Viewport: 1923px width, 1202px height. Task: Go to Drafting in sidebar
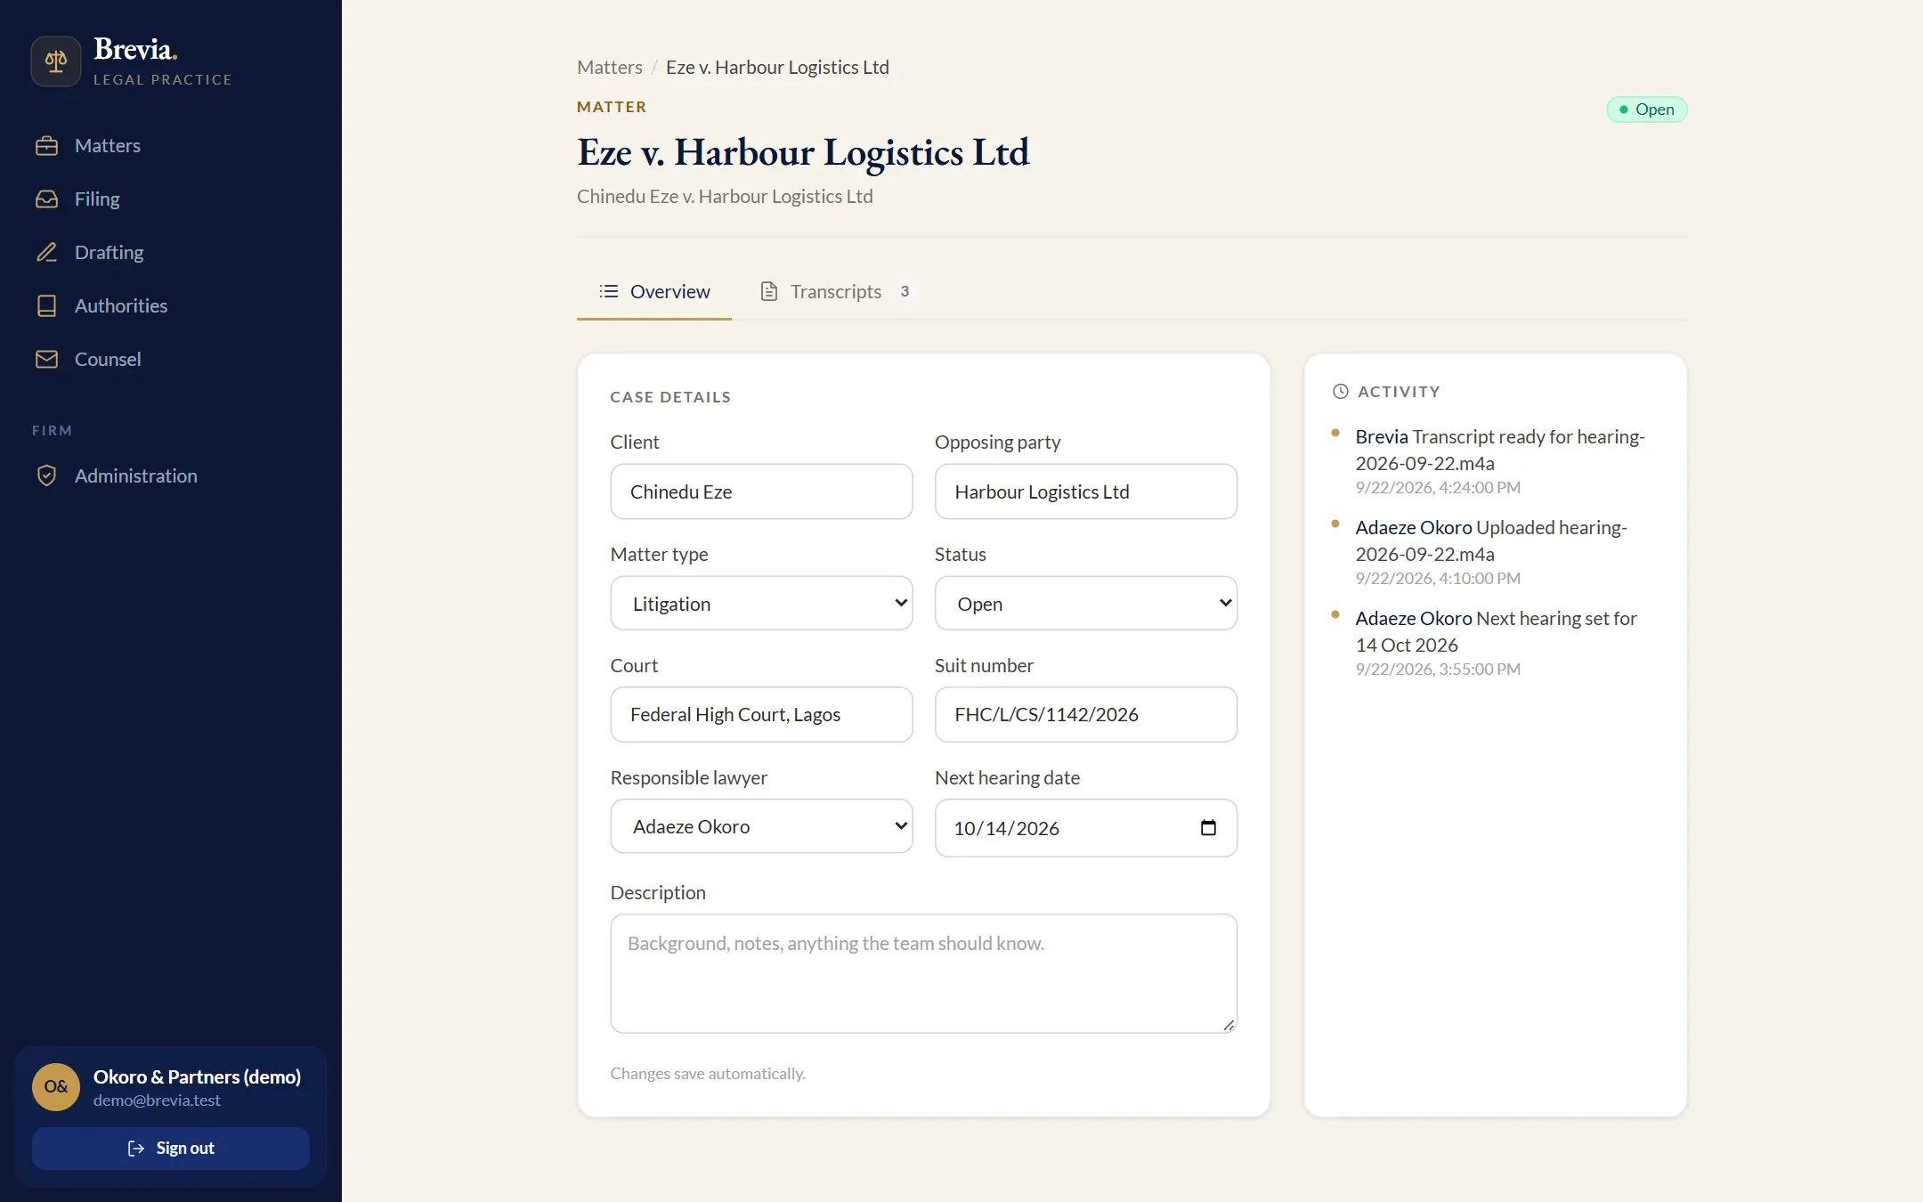pyautogui.click(x=171, y=253)
